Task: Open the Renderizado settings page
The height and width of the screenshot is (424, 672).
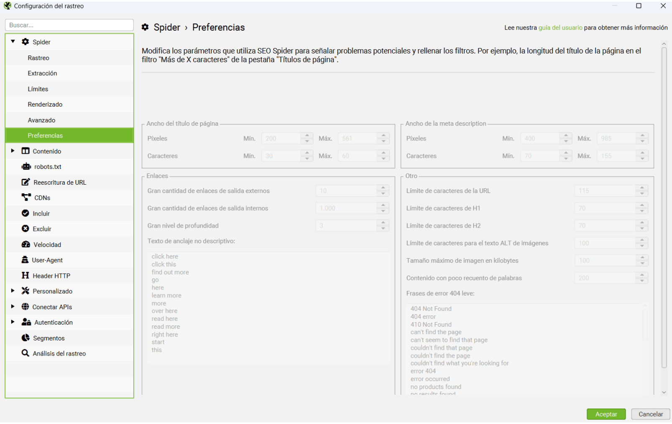Action: pos(45,104)
